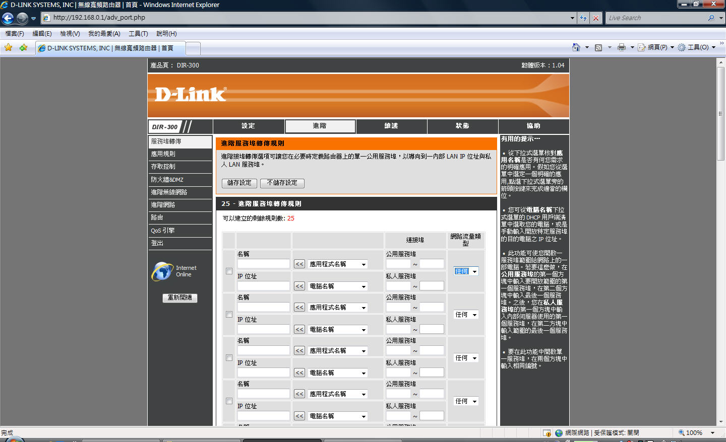The image size is (726, 442).
Task: Switch to the 協助 tab
Action: pyautogui.click(x=533, y=126)
